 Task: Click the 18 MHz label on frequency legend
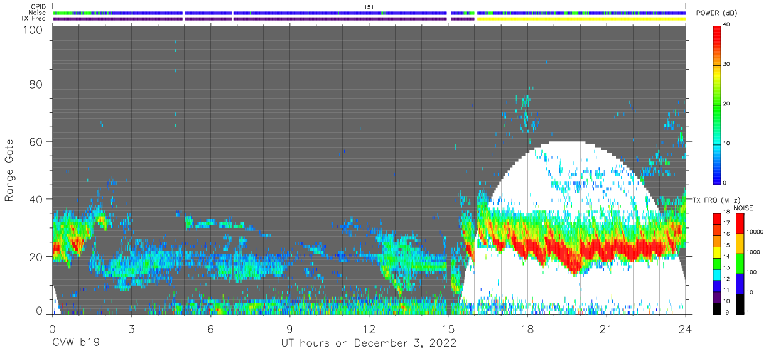click(727, 213)
